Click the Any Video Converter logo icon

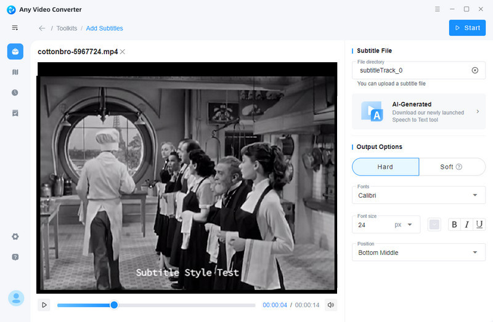coord(11,10)
